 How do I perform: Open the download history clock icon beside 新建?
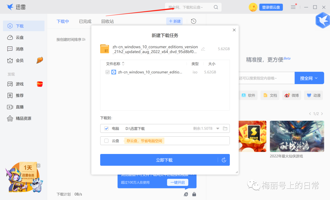pyautogui.click(x=193, y=21)
